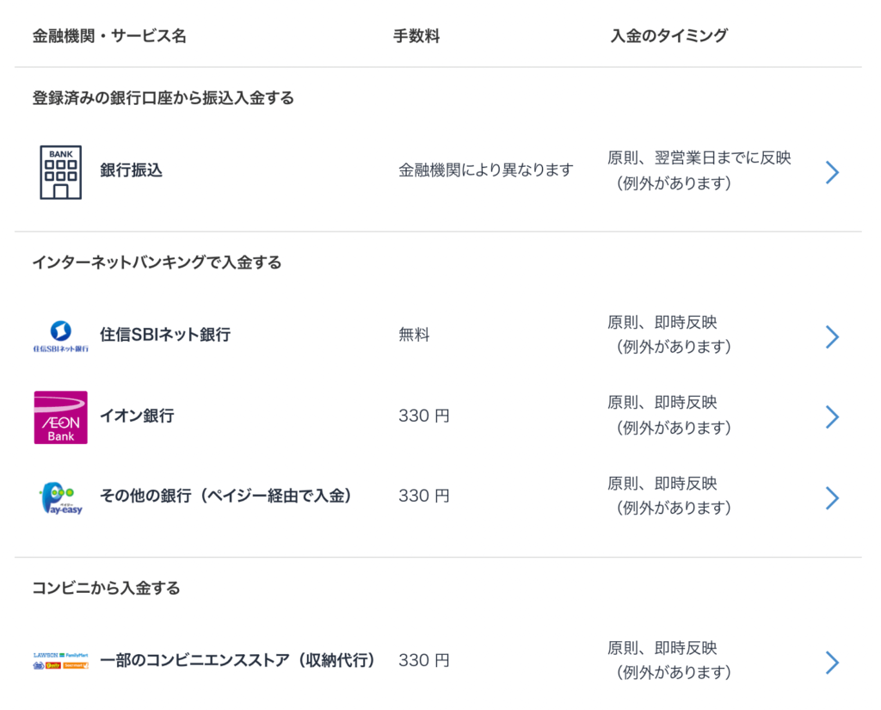Open イオン銀行 row chevron arrow
The height and width of the screenshot is (710, 881).
click(832, 417)
